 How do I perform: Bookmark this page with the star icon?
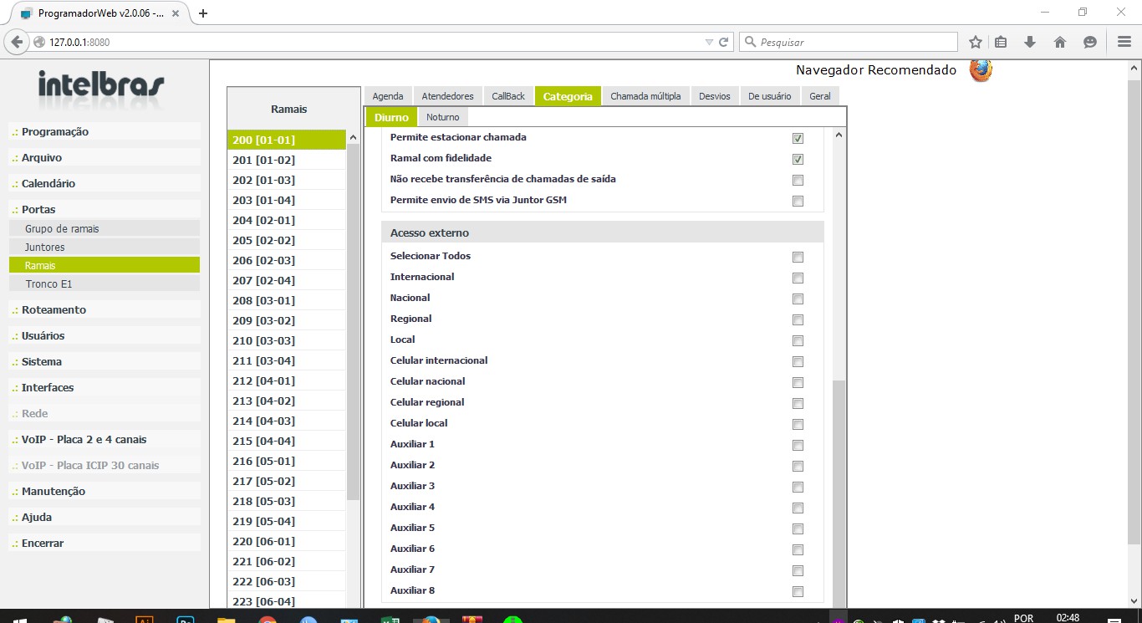click(975, 42)
